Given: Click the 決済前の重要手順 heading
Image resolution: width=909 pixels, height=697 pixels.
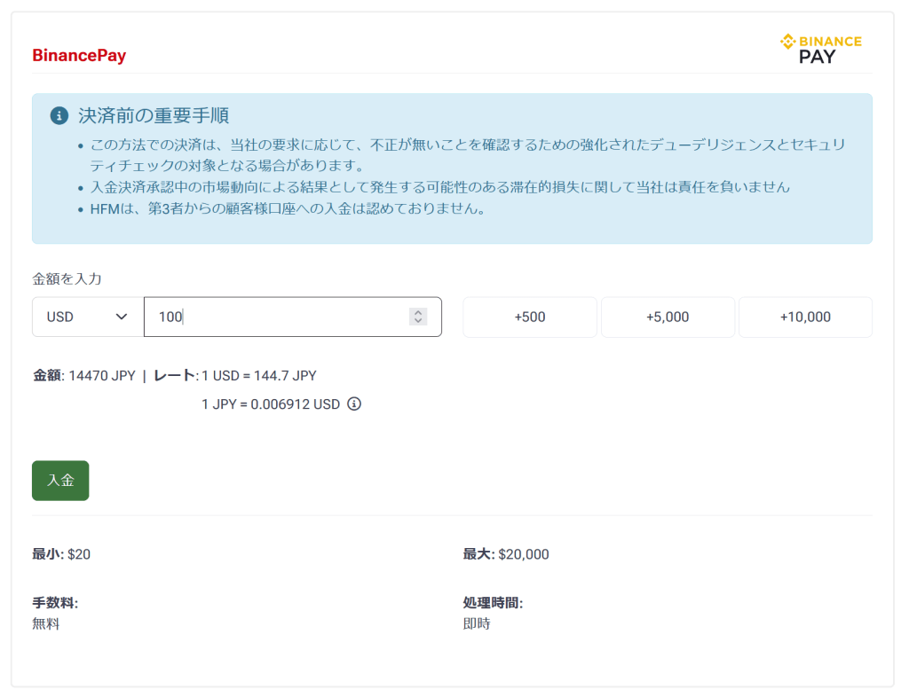Looking at the screenshot, I should tap(154, 116).
